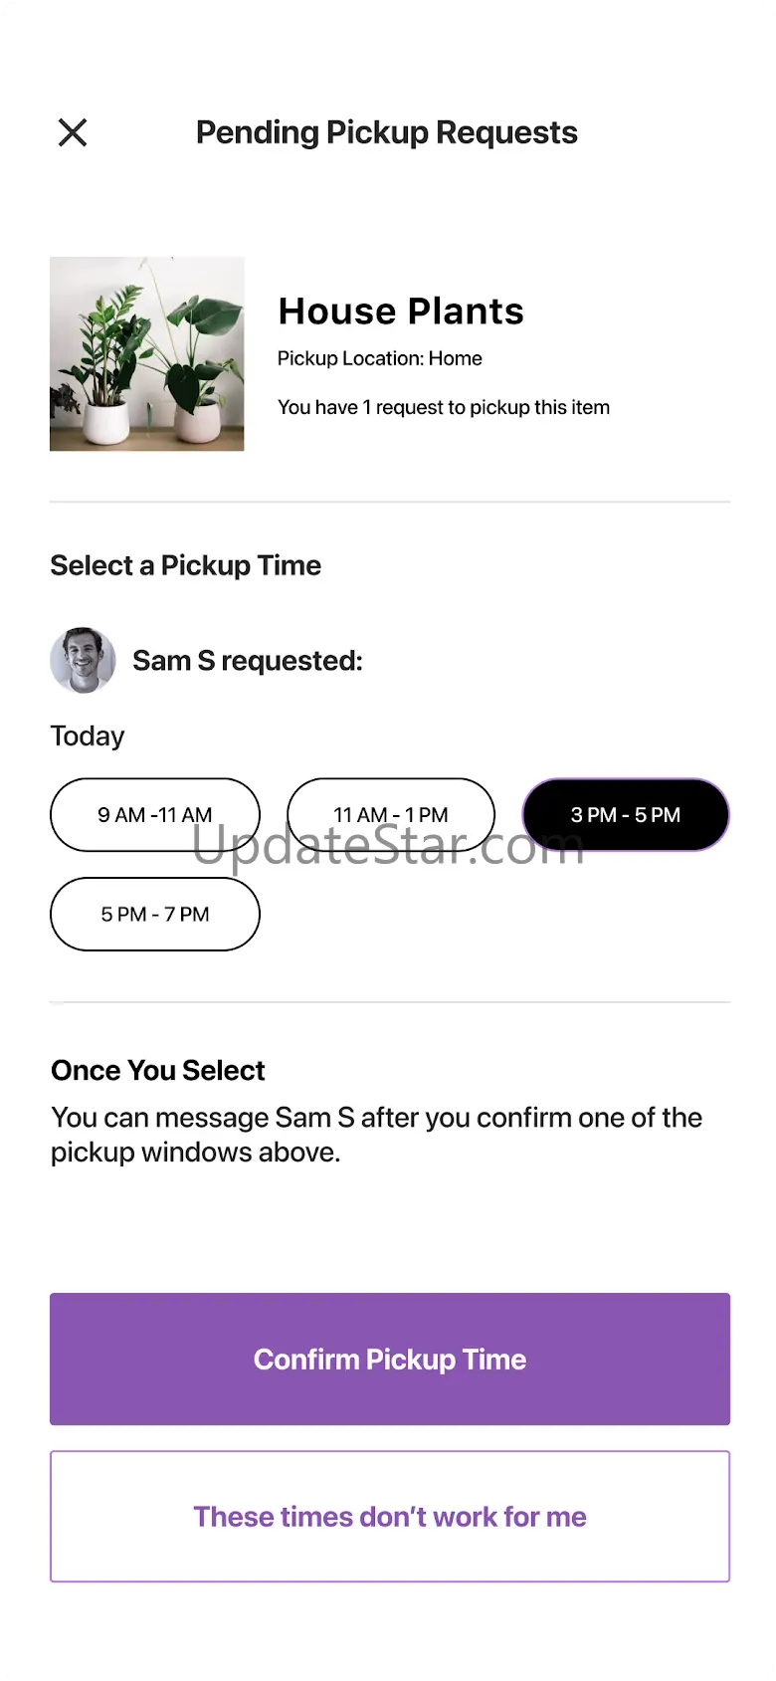Click the divider line below House Plants details

pos(390,503)
